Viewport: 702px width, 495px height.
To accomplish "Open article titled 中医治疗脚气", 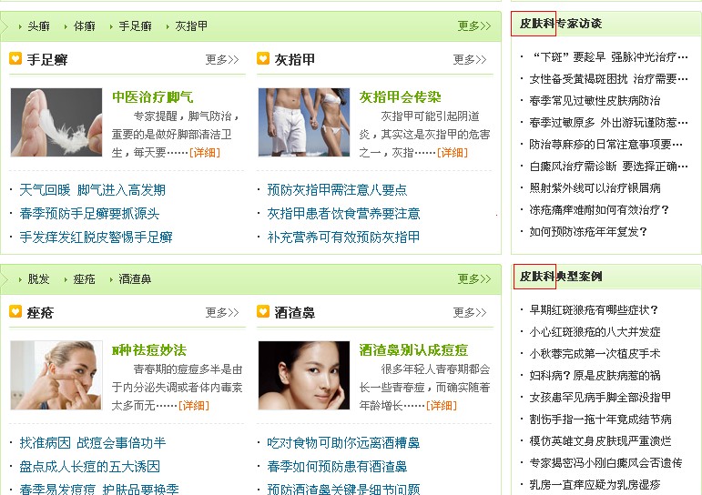I will 153,97.
